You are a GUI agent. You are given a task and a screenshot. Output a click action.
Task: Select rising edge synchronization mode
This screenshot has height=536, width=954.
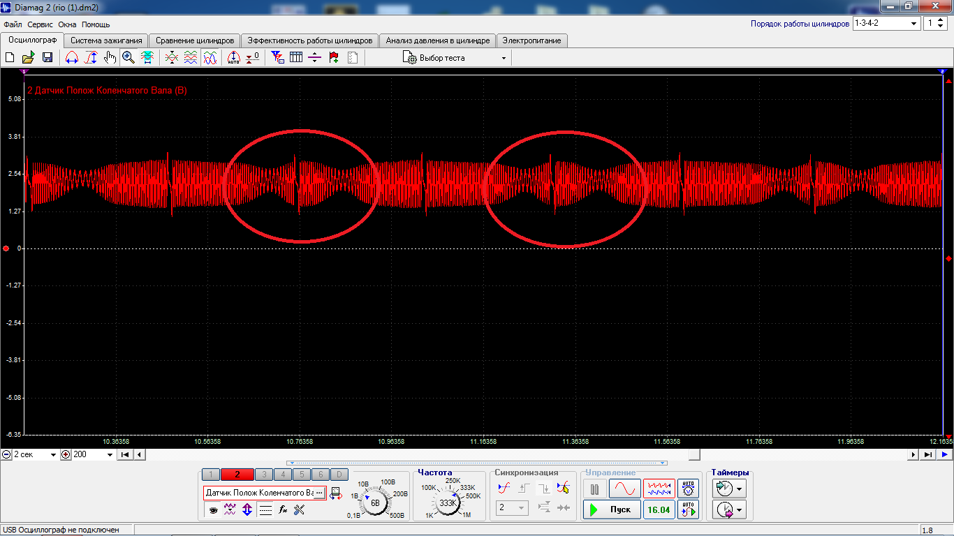click(524, 488)
